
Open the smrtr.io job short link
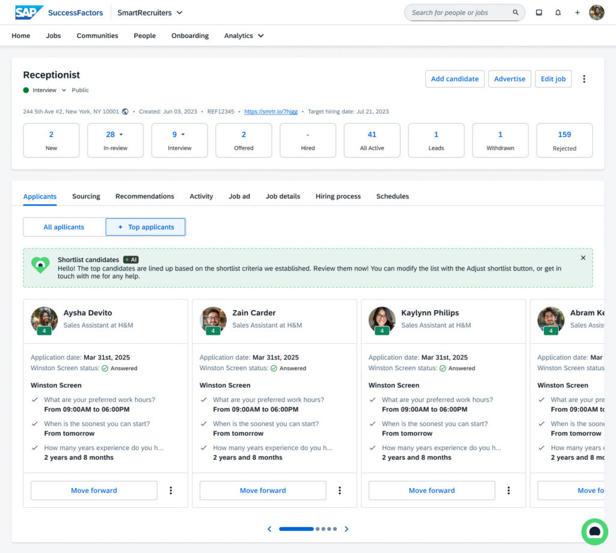271,112
